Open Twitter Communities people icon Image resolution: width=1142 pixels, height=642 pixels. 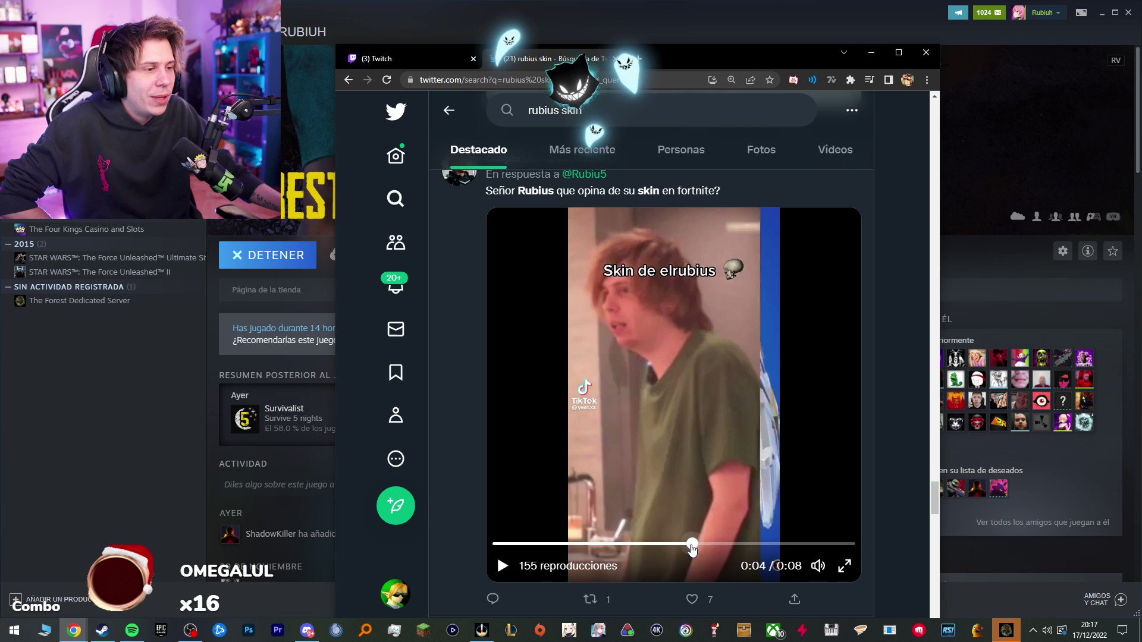coord(396,242)
